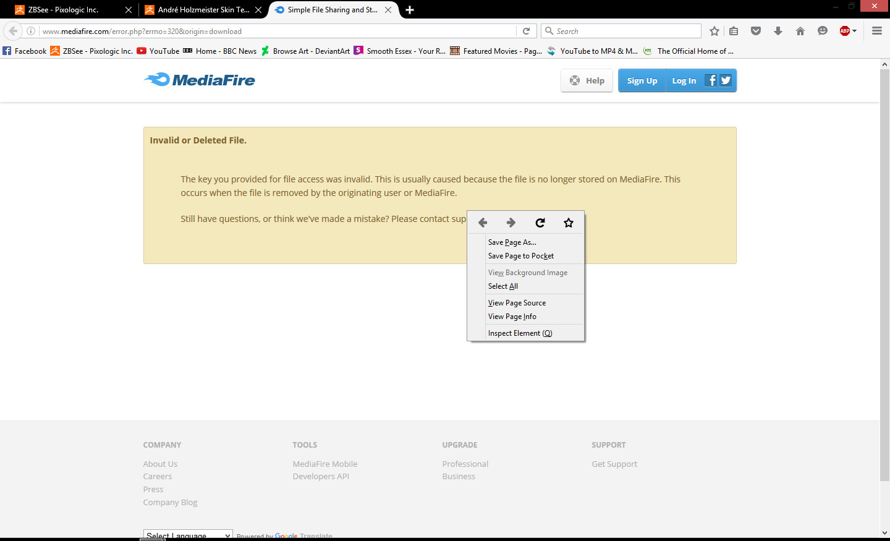Open ZBSee - Pixologic Inc. bookmark
Image resolution: width=890 pixels, height=541 pixels.
click(91, 51)
